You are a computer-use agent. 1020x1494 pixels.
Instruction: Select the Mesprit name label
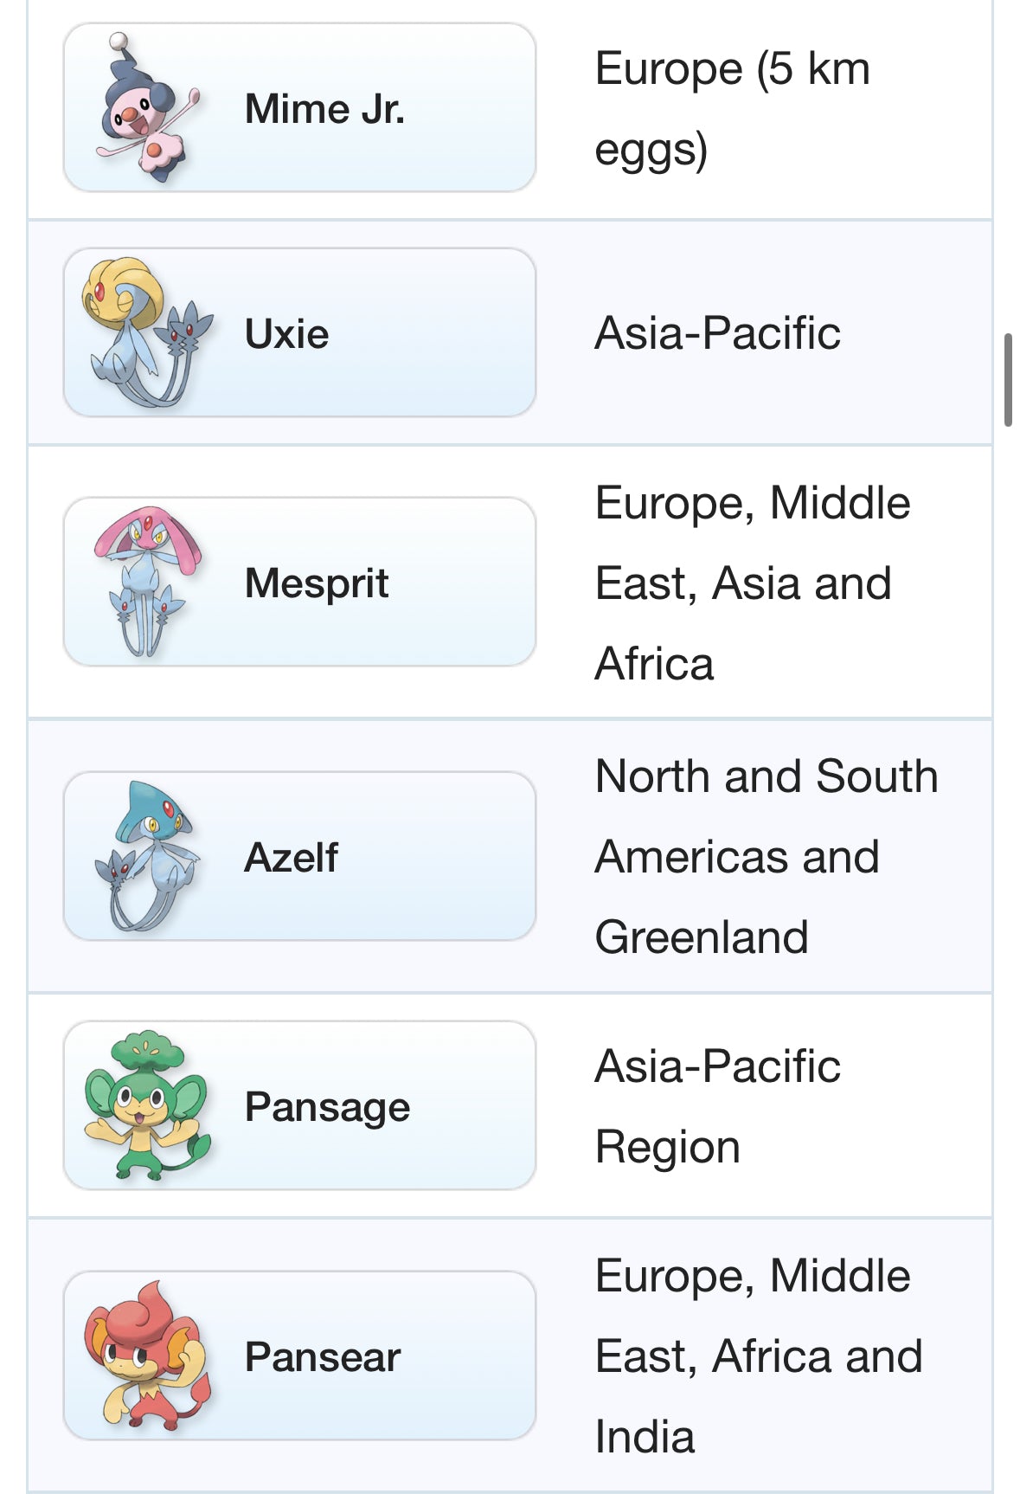tap(317, 583)
